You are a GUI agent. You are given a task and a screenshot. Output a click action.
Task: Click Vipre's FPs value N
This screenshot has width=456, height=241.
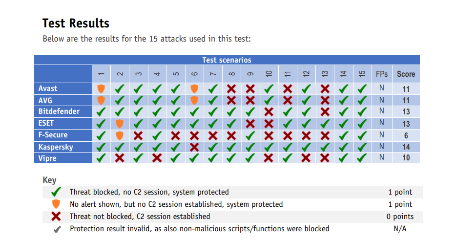382,157
